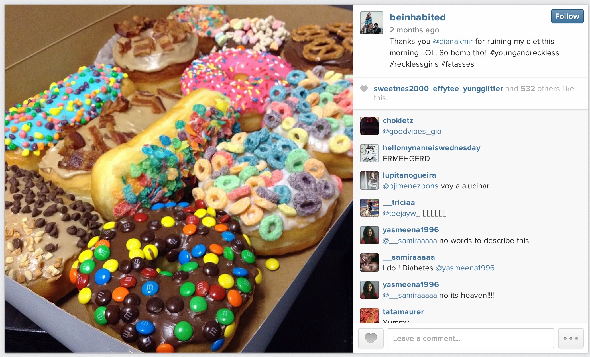Open hellomynameiswednesday's sketch avatar

(369, 153)
